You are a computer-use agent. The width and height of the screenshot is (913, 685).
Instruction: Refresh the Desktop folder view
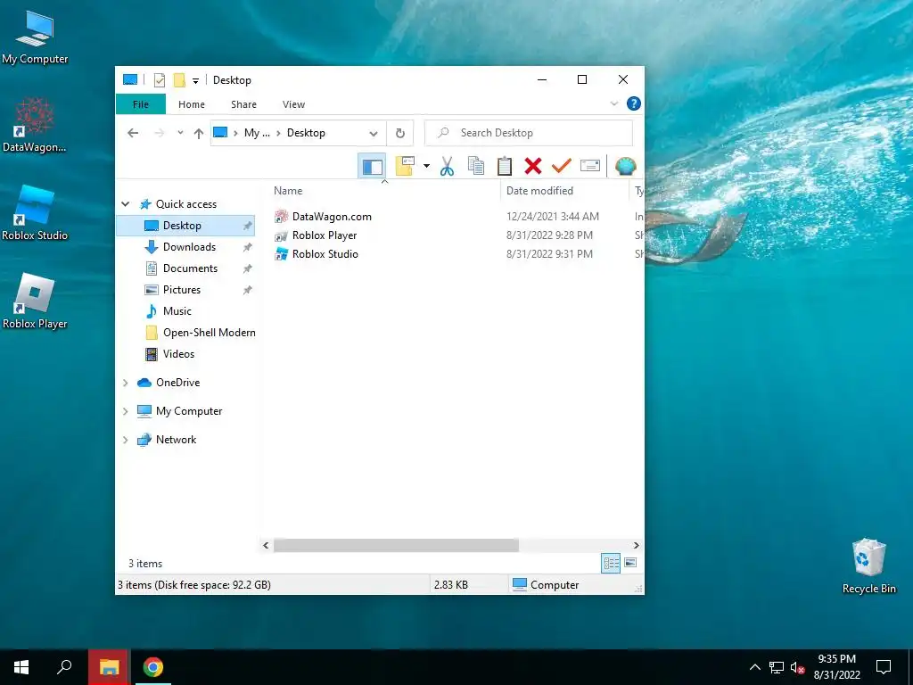(x=400, y=134)
